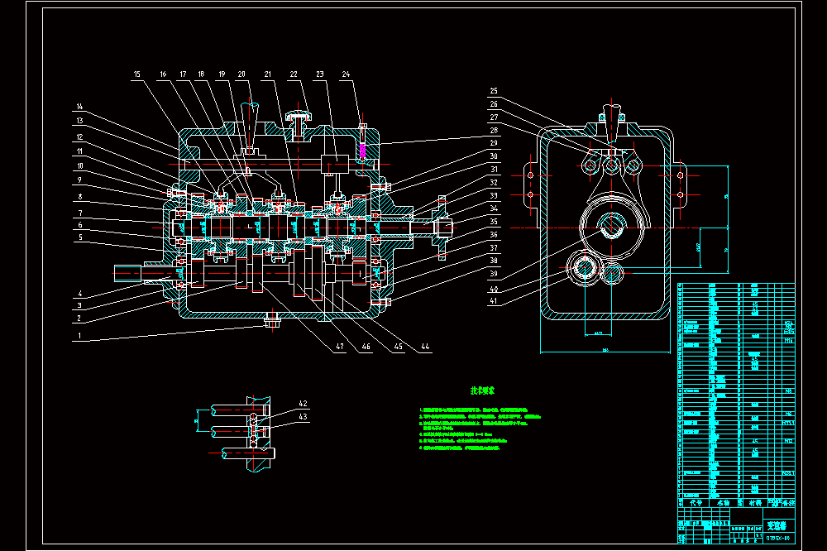Image resolution: width=827 pixels, height=551 pixels.
Task: Click part callout number 37
Action: [x=494, y=248]
